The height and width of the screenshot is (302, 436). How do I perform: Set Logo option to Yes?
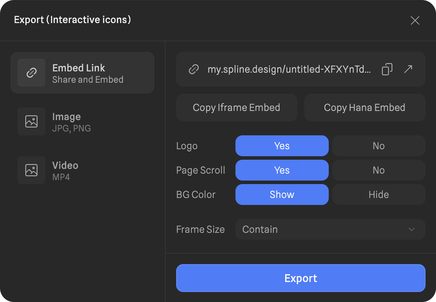point(282,146)
